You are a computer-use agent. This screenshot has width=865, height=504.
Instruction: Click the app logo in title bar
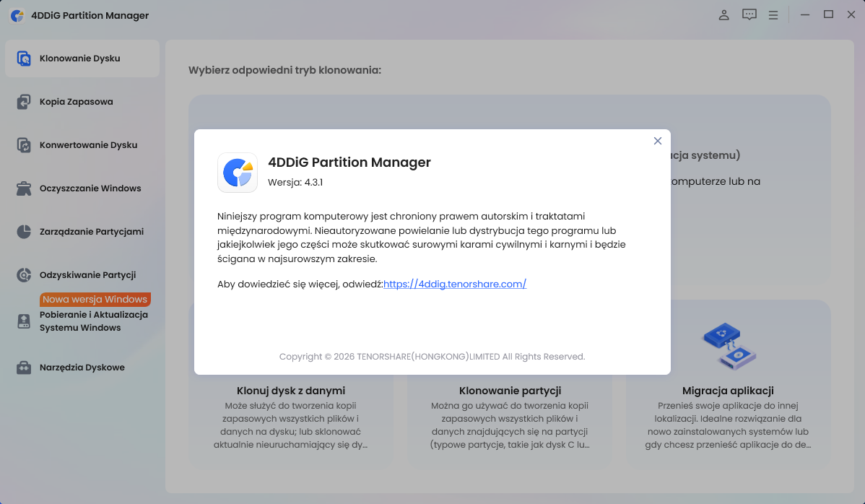[17, 15]
